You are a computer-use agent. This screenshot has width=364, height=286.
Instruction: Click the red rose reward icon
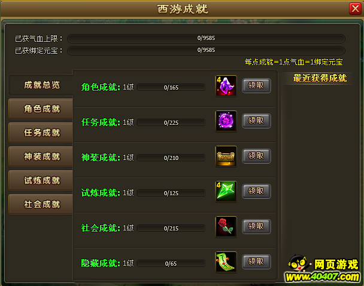pos(226,227)
